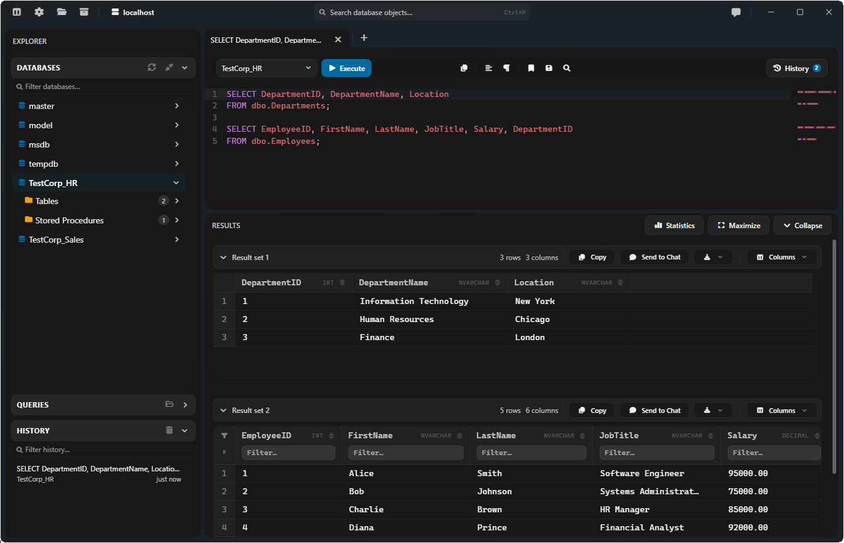Collapse the Databases panel chevron
This screenshot has height=543, width=844.
pos(185,67)
